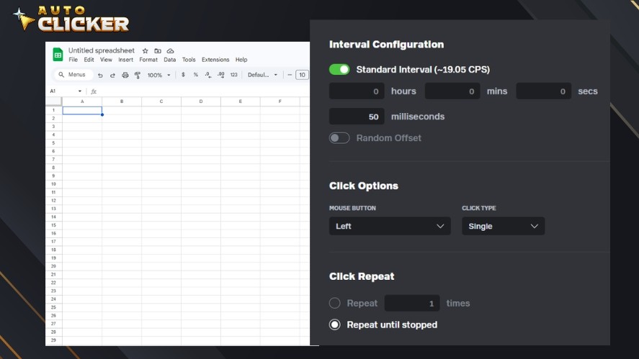Format as currency with the dollar icon
The image size is (639, 359).
[x=183, y=75]
